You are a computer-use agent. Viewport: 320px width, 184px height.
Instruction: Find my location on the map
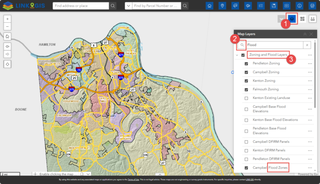click(7, 64)
